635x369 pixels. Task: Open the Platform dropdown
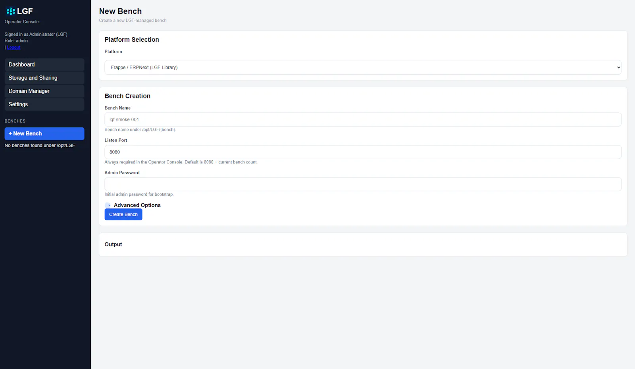click(363, 67)
